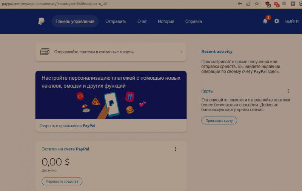Open the red shield extension icon
The width and height of the screenshot is (302, 191).
point(268,4)
